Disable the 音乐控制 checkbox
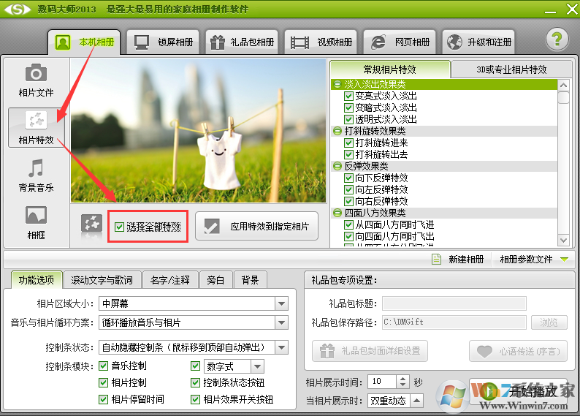The height and width of the screenshot is (416, 580). pyautogui.click(x=104, y=366)
